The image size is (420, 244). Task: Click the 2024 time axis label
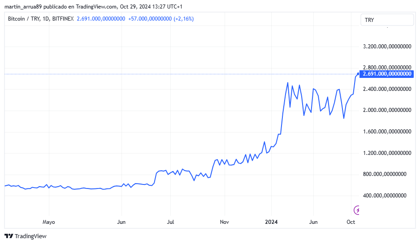coord(271,222)
